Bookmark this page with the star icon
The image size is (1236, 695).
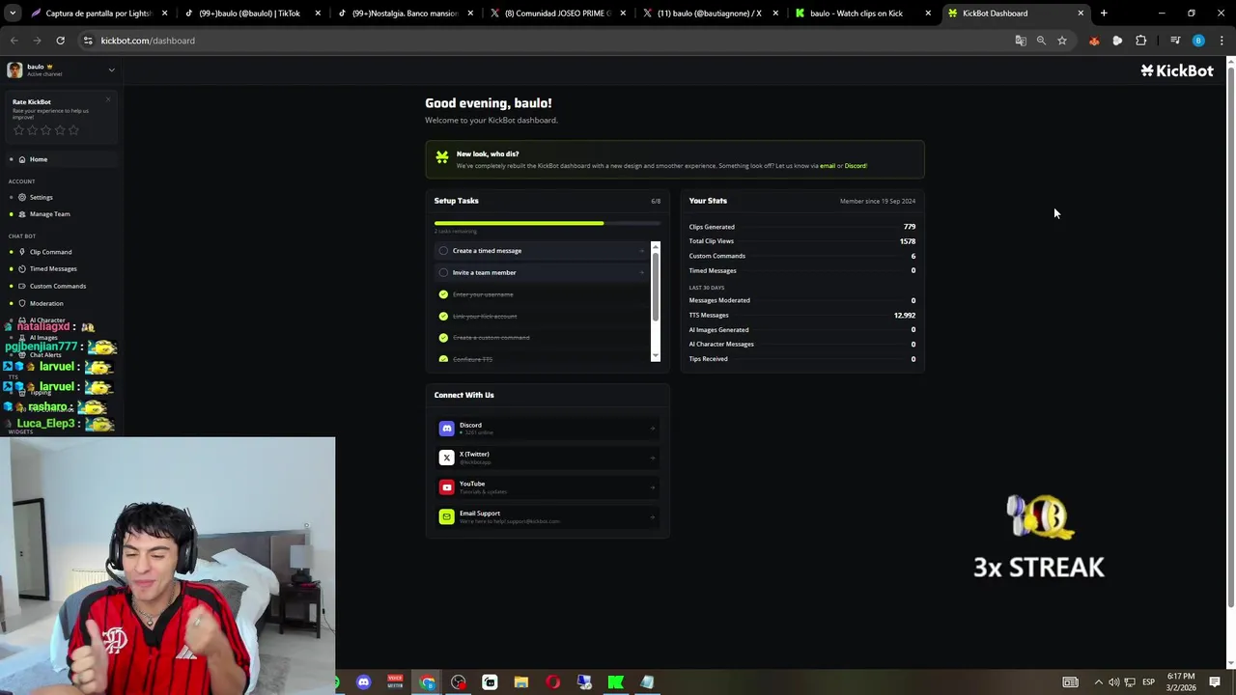1062,41
